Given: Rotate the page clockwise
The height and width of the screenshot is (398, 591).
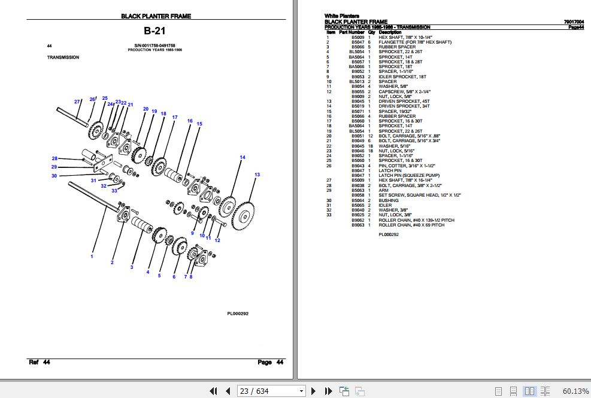Looking at the screenshot, I should pyautogui.click(x=360, y=391).
